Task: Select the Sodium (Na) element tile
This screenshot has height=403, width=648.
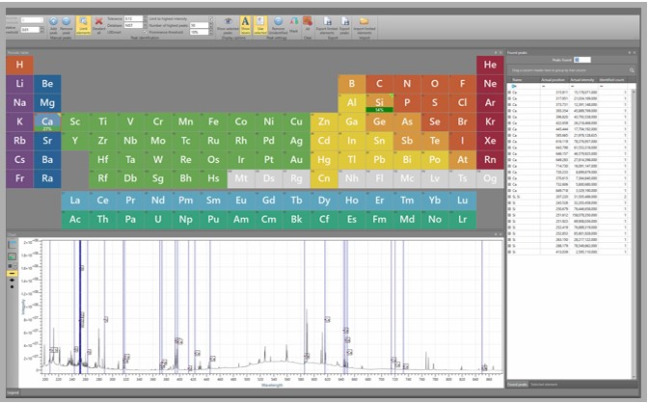Action: [x=19, y=103]
